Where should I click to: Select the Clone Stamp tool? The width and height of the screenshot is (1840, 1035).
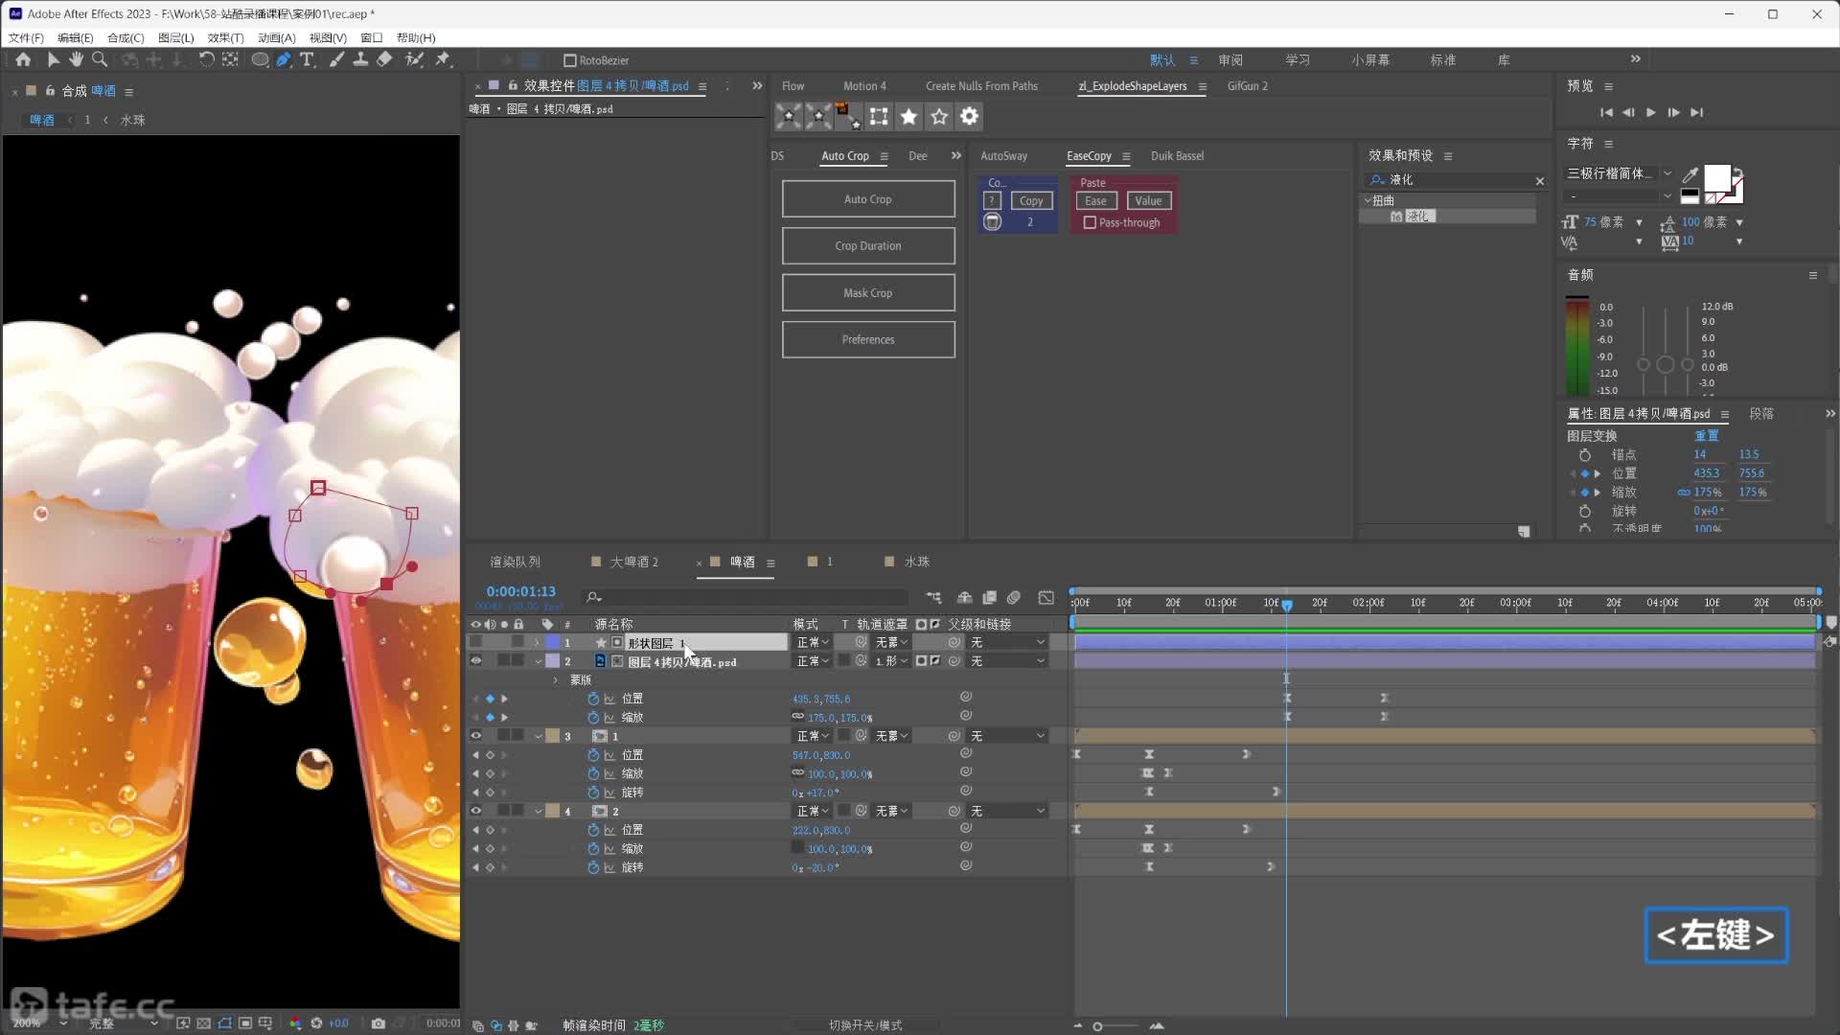pos(360,59)
